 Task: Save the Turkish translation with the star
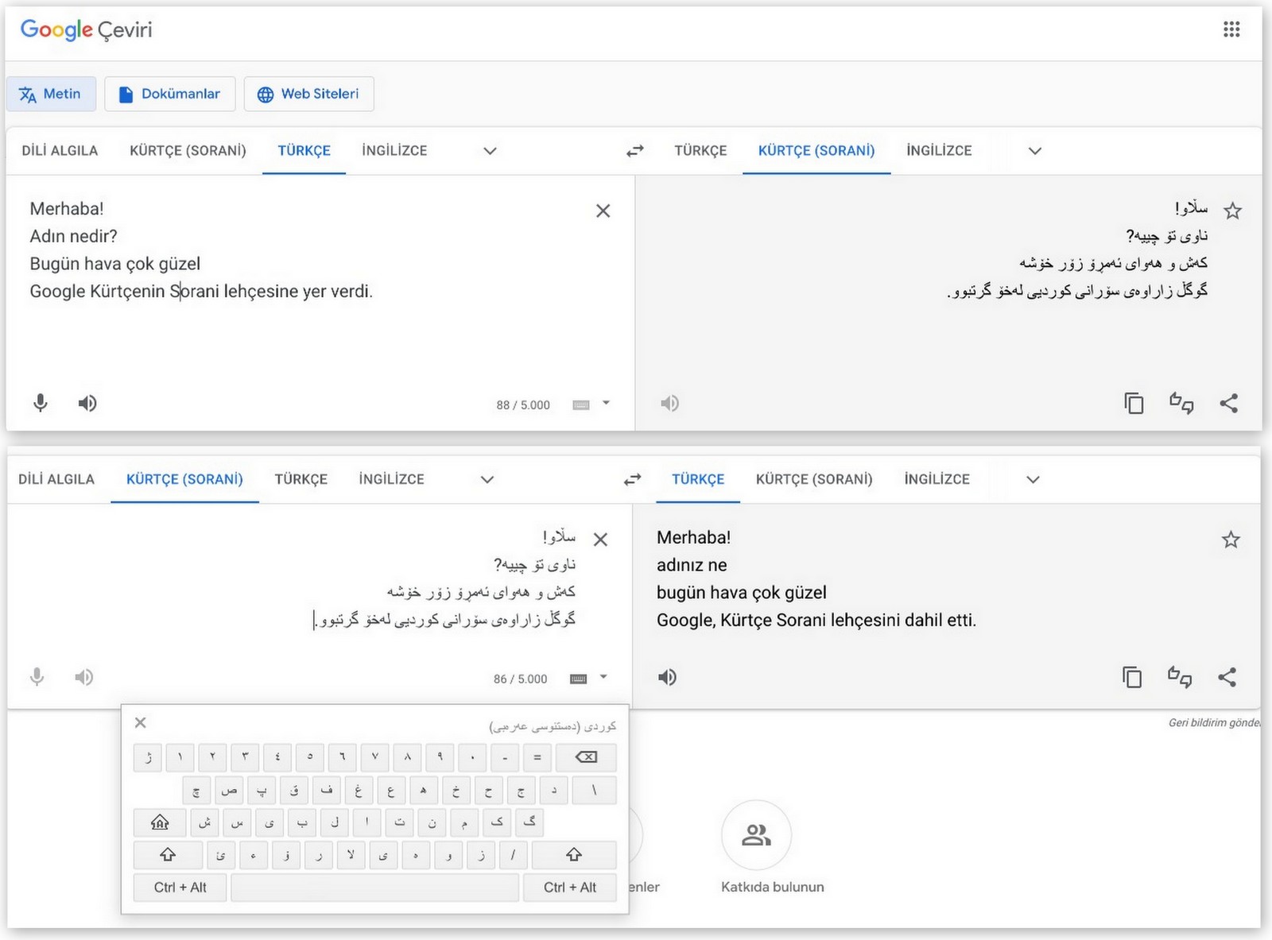[1231, 540]
